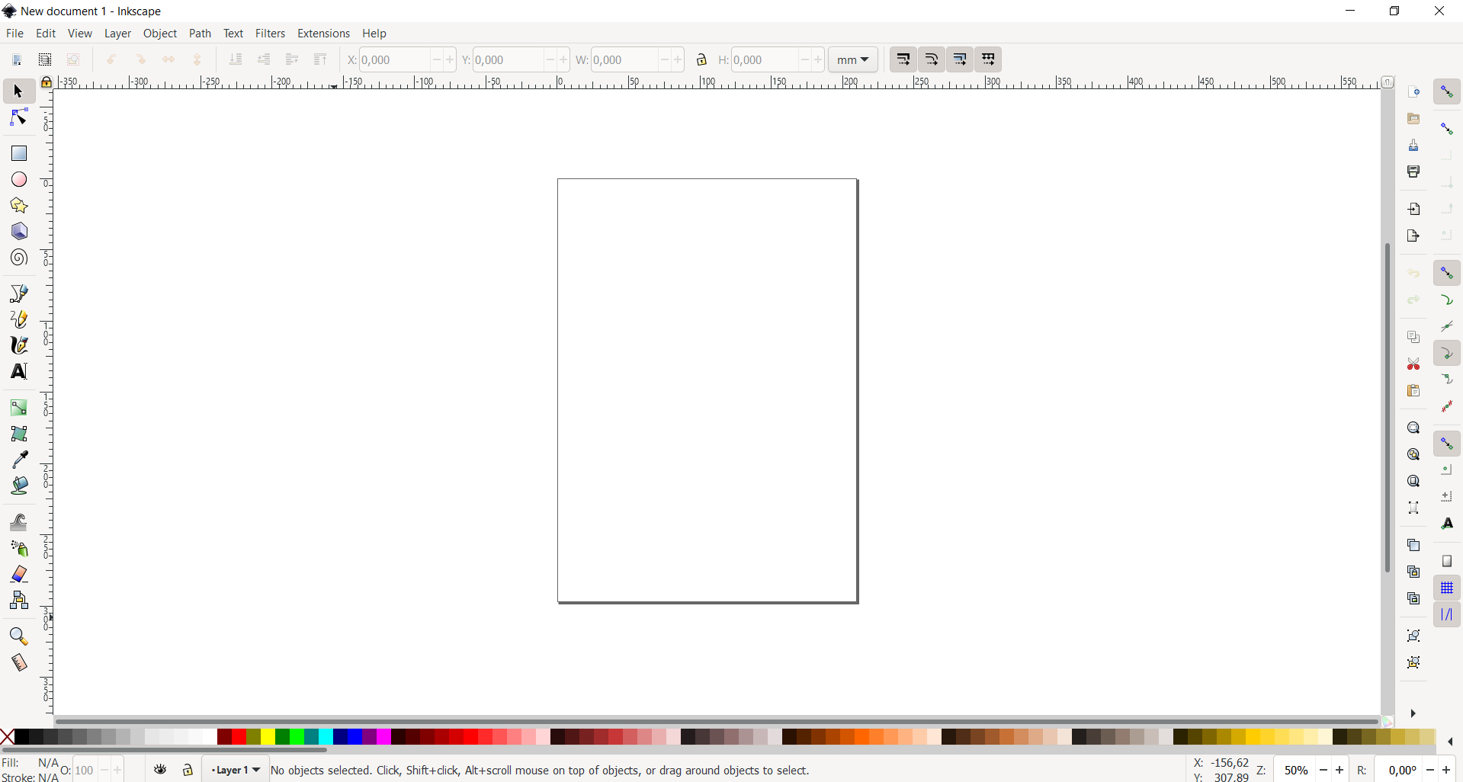Toggle scale stroke width with object

pyautogui.click(x=903, y=59)
